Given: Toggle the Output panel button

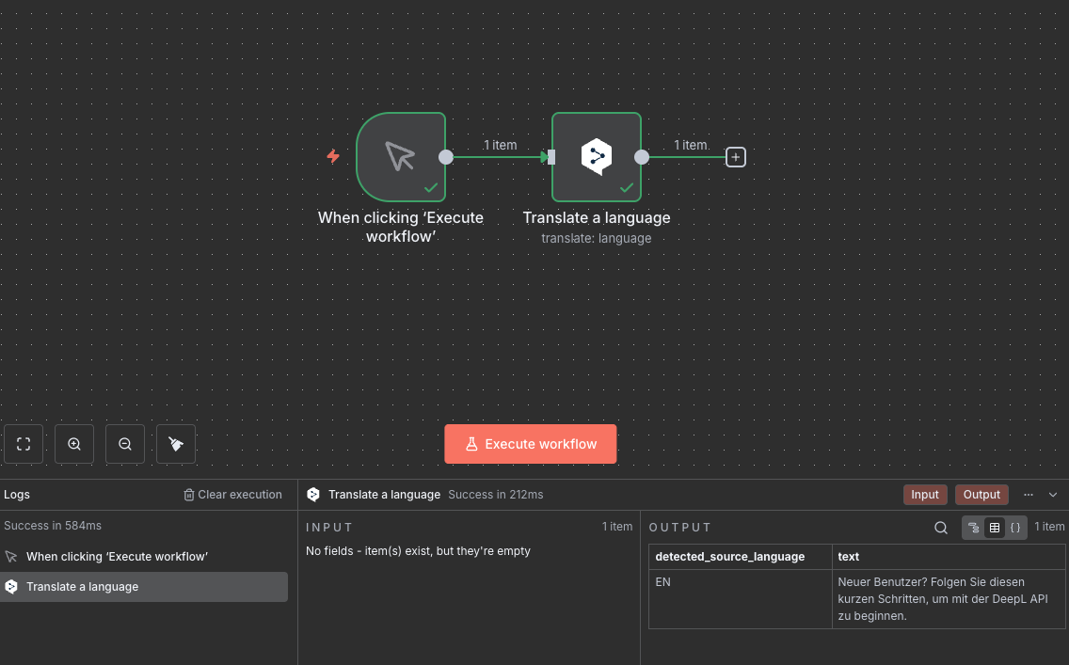Looking at the screenshot, I should pyautogui.click(x=981, y=495).
